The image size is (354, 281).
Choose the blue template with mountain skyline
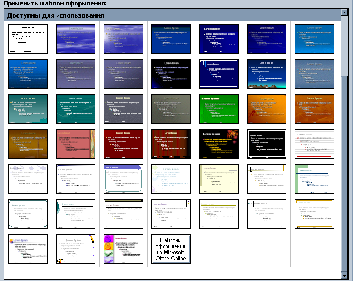tap(267, 74)
